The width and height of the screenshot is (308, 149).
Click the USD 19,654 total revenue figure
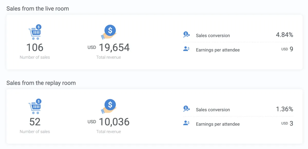(x=109, y=47)
